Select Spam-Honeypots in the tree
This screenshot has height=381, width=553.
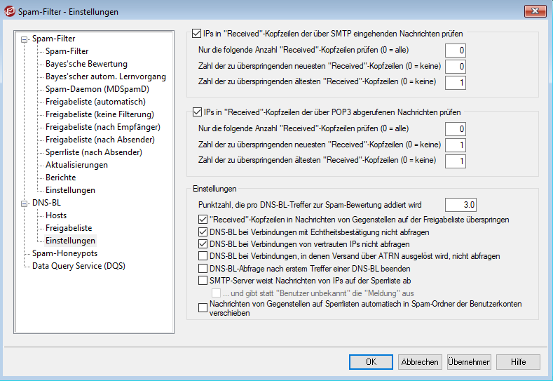(x=64, y=253)
